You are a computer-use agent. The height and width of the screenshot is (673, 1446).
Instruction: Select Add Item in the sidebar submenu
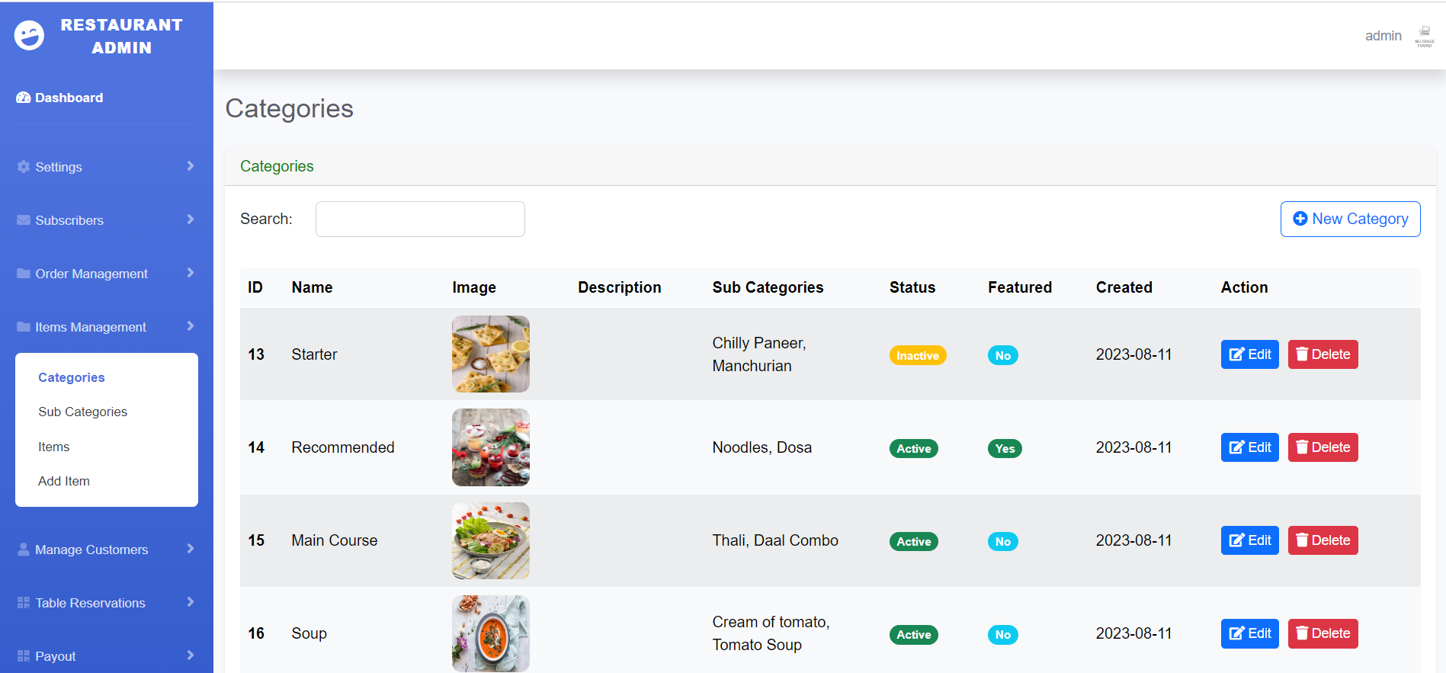click(x=64, y=481)
